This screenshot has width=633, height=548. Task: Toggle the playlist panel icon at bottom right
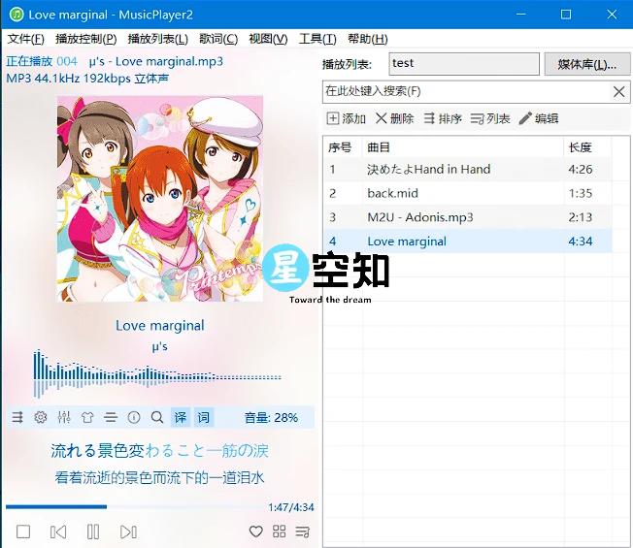(302, 532)
